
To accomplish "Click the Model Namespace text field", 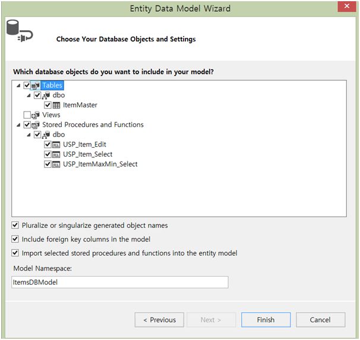I will point(120,282).
